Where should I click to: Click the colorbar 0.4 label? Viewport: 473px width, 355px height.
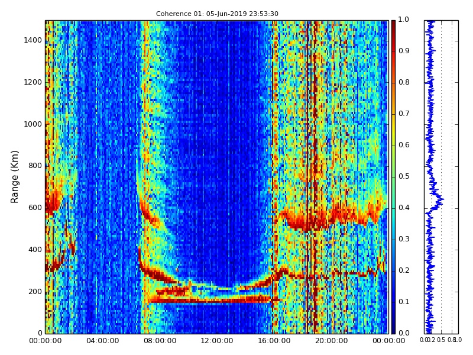(x=404, y=208)
